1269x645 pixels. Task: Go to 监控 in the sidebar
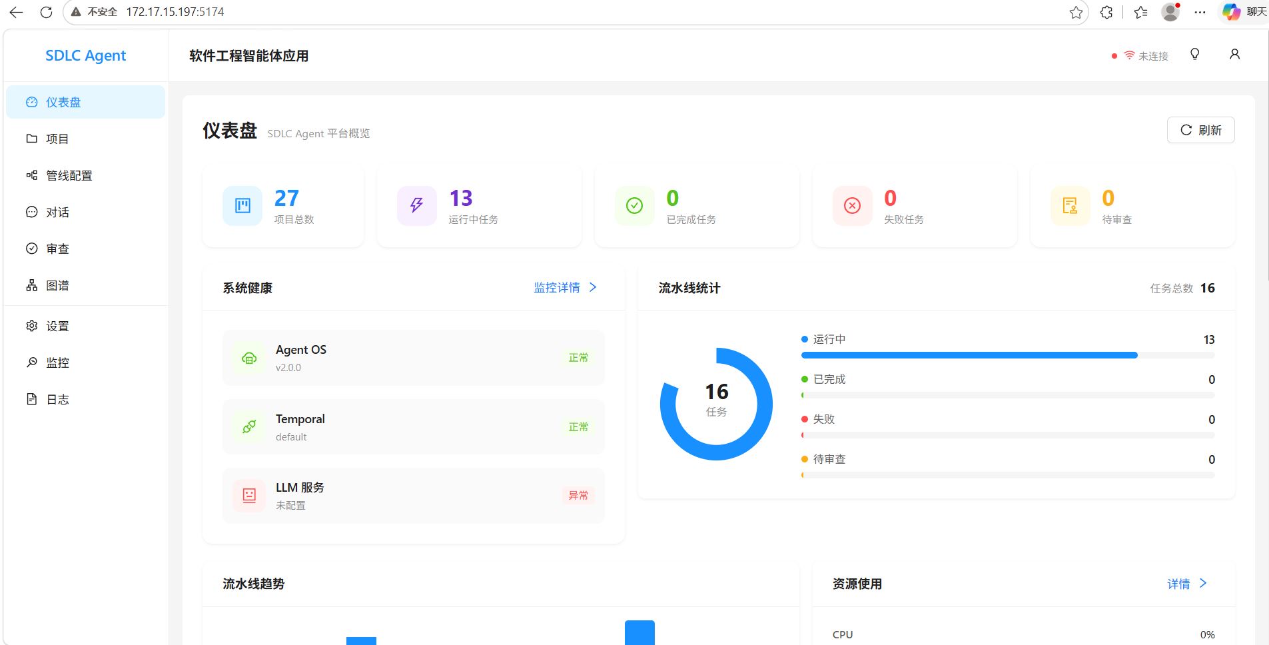click(85, 362)
